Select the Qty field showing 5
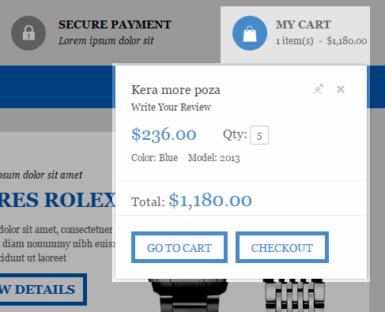 pyautogui.click(x=259, y=135)
